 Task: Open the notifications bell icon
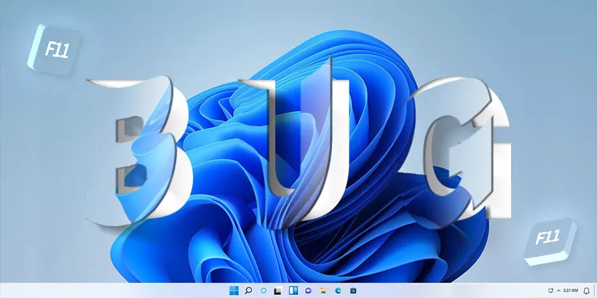586,291
